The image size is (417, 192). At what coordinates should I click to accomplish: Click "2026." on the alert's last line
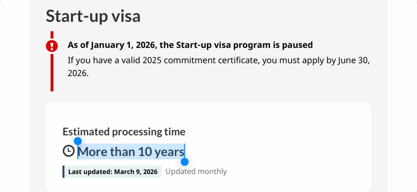pos(78,74)
